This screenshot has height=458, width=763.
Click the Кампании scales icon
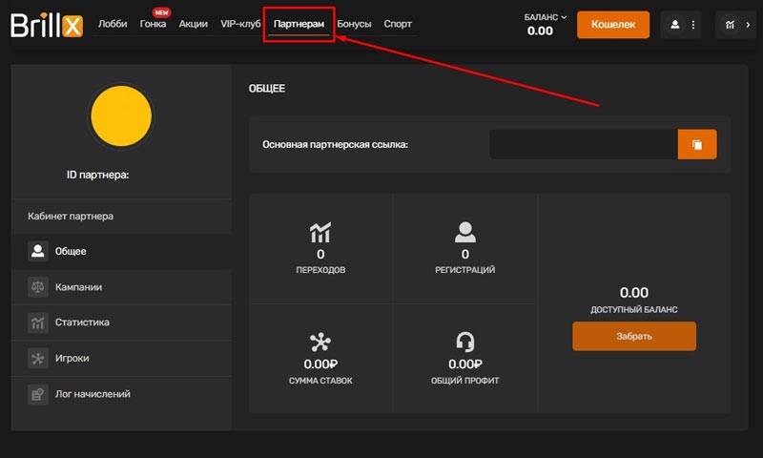[37, 286]
